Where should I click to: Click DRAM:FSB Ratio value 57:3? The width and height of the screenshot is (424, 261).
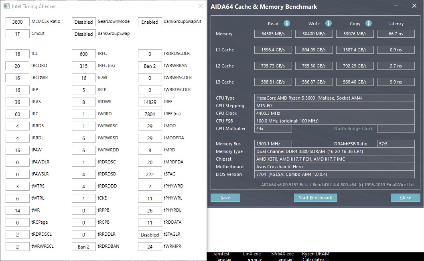(396, 144)
